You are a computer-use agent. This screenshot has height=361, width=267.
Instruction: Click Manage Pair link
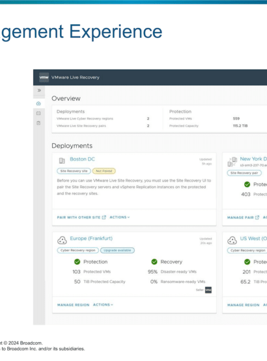240,217
